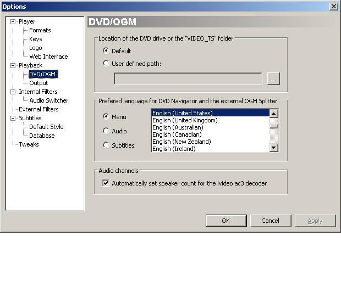
Task: Collapse the Player tree node
Action: (x=13, y=21)
